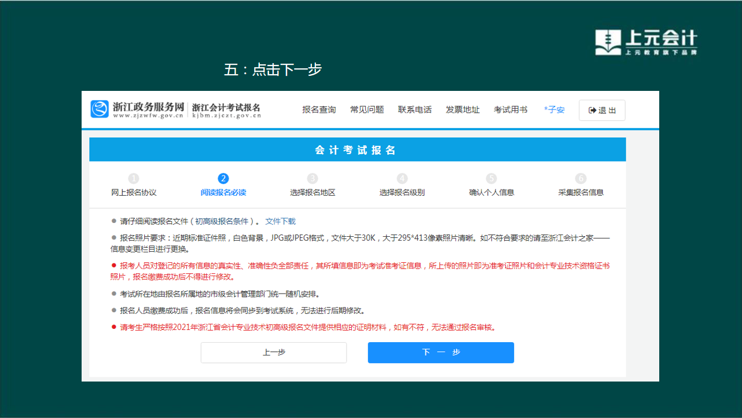The width and height of the screenshot is (742, 418).
Task: Click the 报名照片要求 paragraph
Action: 360,243
